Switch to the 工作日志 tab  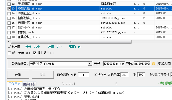14,84
